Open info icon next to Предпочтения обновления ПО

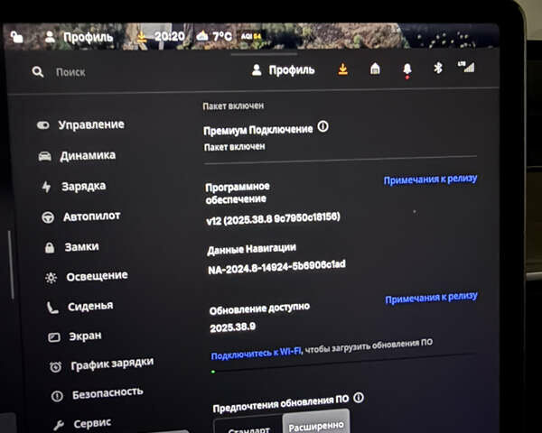point(359,398)
